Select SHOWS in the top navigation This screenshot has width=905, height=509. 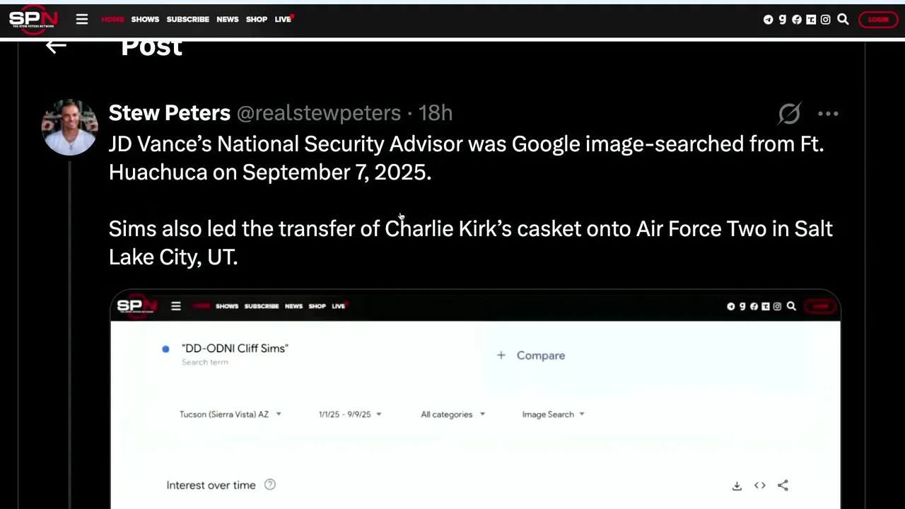(145, 20)
